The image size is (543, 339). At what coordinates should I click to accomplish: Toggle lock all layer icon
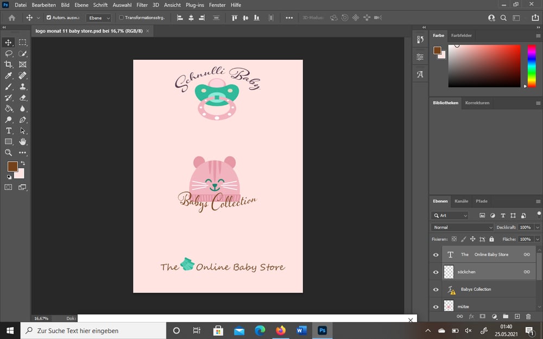(x=491, y=239)
